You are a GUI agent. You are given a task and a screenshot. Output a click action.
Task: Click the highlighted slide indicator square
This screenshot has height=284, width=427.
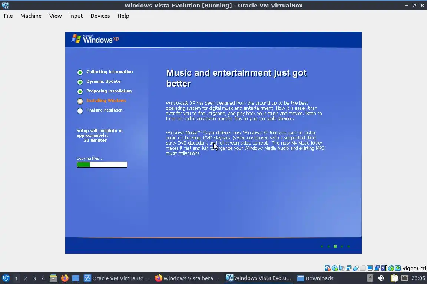pyautogui.click(x=335, y=247)
